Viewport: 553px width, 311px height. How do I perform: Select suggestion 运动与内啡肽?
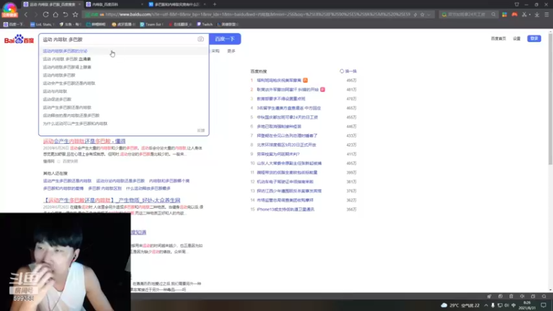coord(124,91)
